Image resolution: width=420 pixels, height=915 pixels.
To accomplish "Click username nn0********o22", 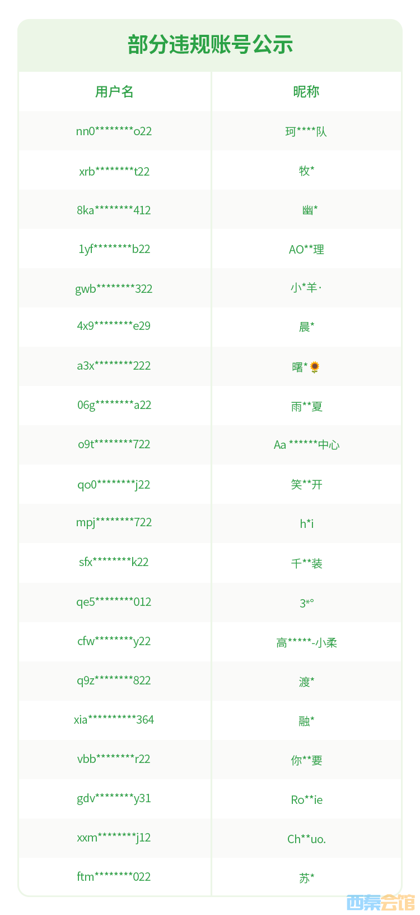I will pyautogui.click(x=114, y=131).
